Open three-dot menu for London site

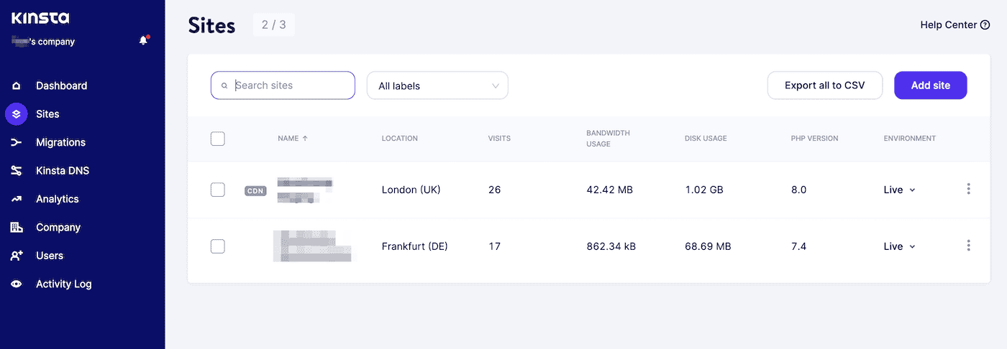tap(968, 190)
